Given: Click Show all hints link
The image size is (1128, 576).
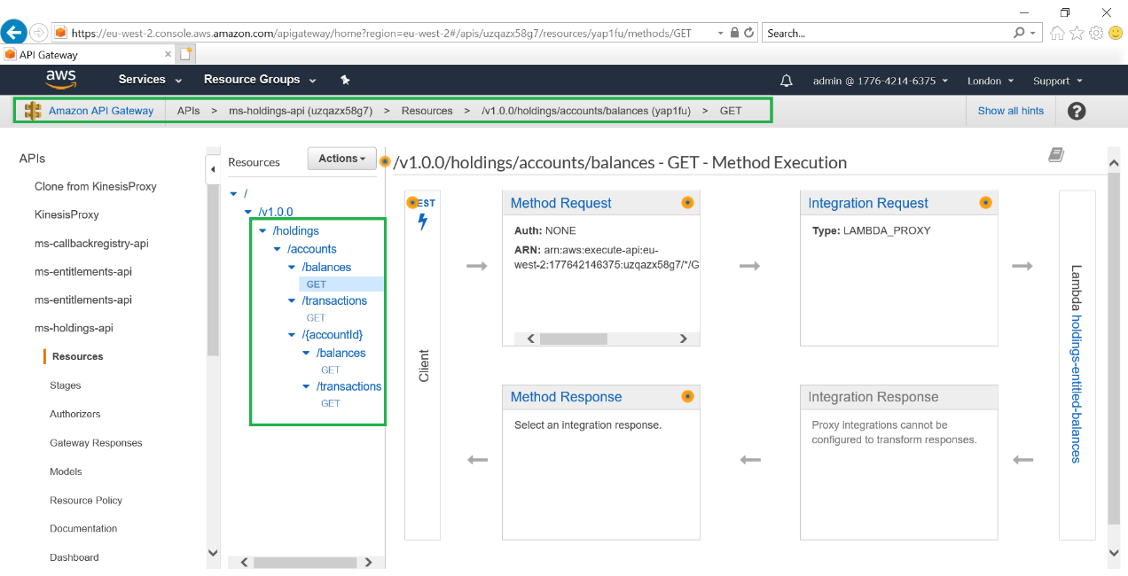Looking at the screenshot, I should 1010,111.
